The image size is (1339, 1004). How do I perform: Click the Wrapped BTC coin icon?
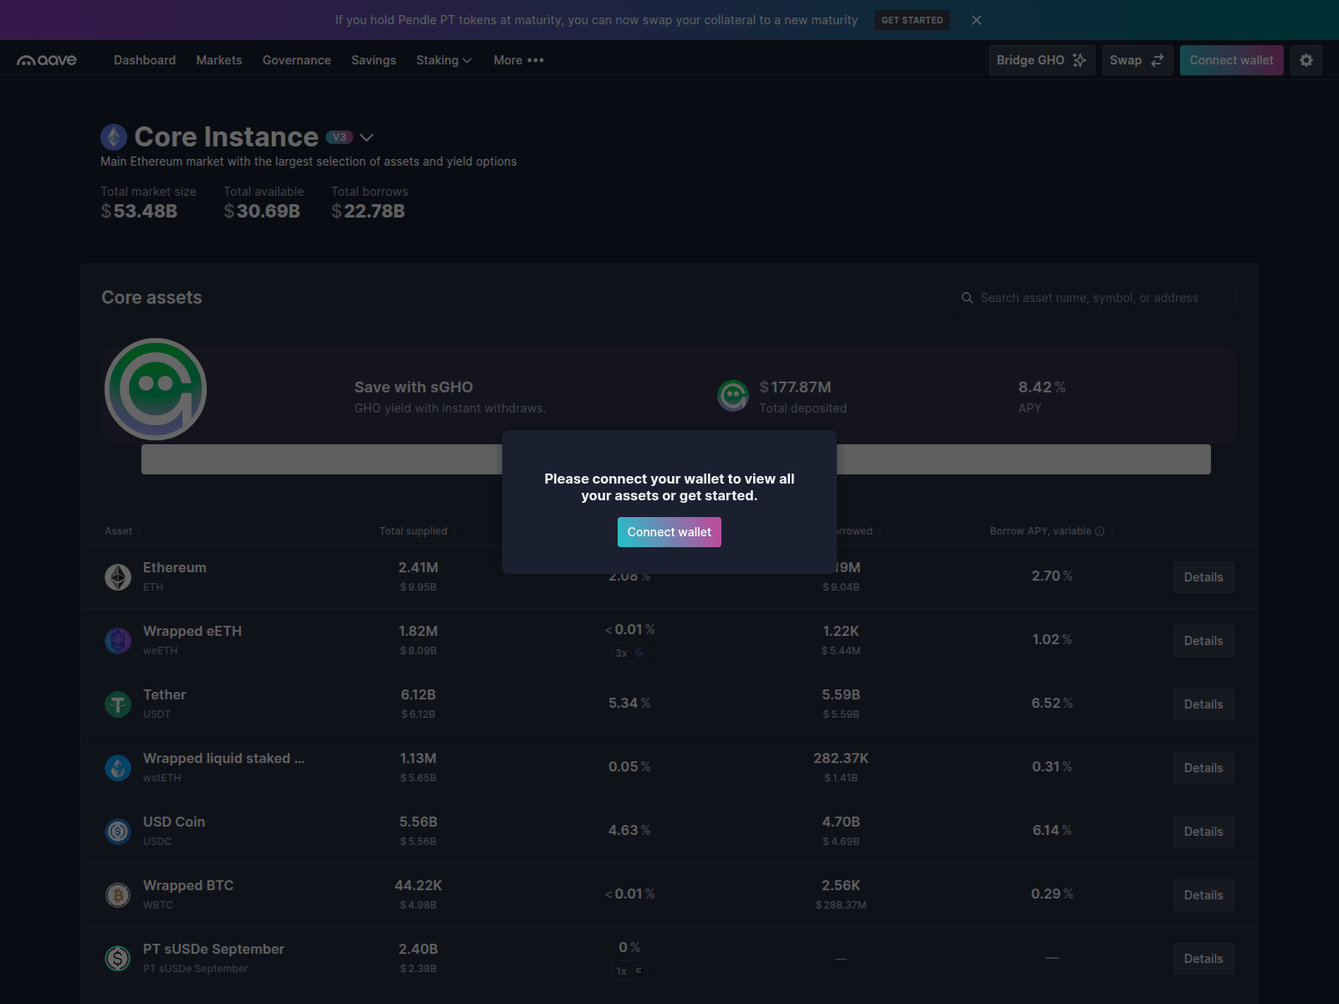pos(118,894)
